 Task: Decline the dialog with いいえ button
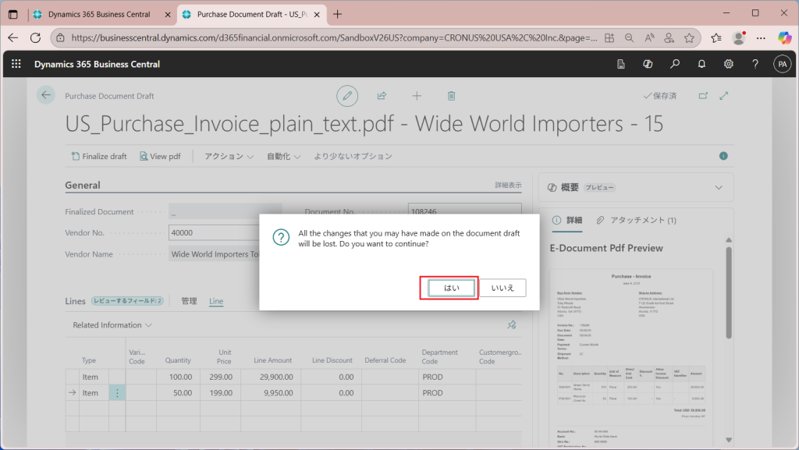[x=502, y=288]
